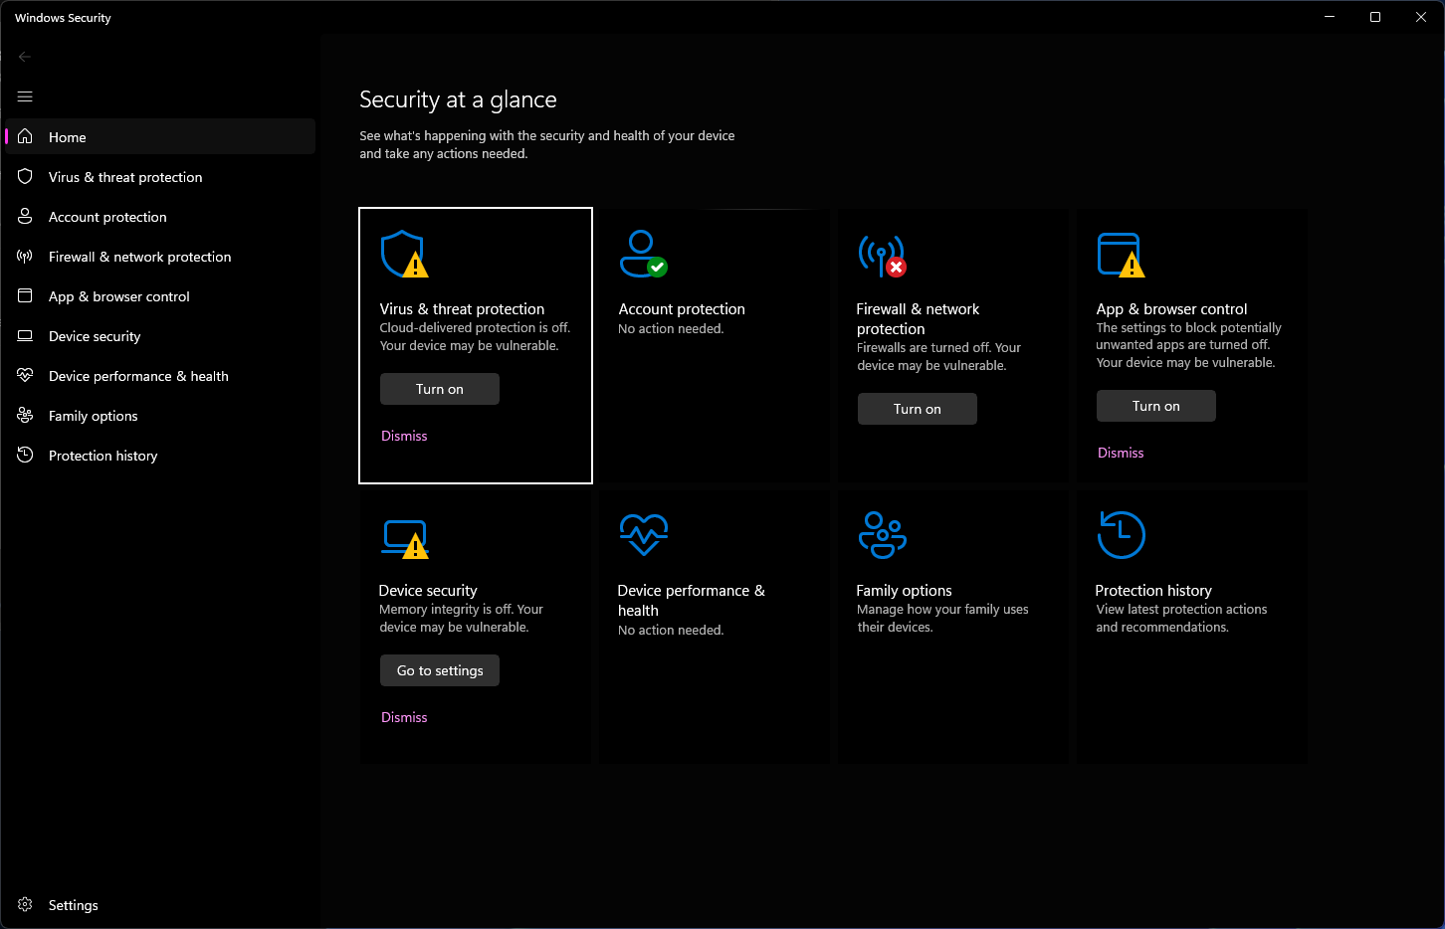
Task: Open the Device performance & health tile title
Action: click(x=692, y=601)
